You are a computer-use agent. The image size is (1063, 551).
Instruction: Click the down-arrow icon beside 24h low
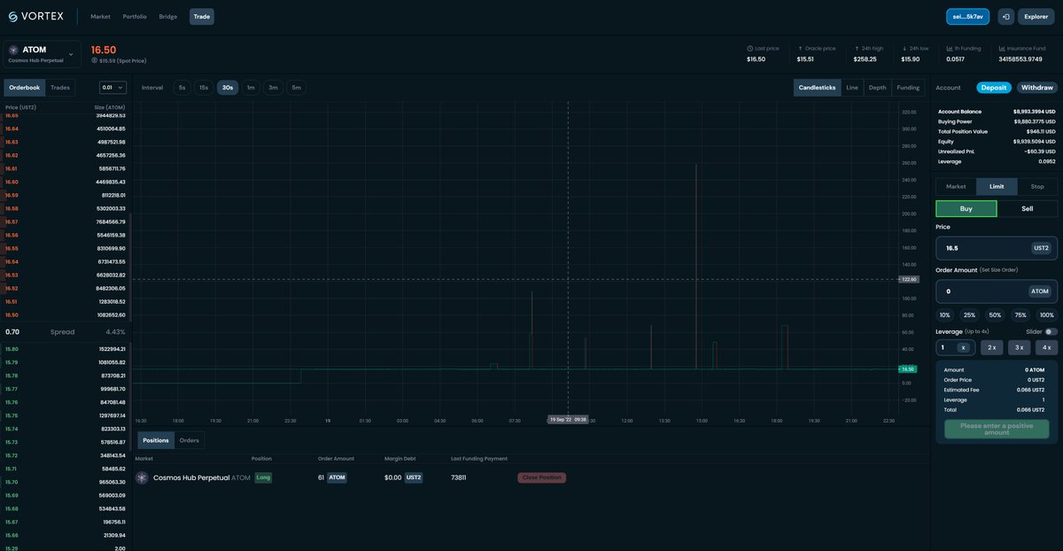904,49
